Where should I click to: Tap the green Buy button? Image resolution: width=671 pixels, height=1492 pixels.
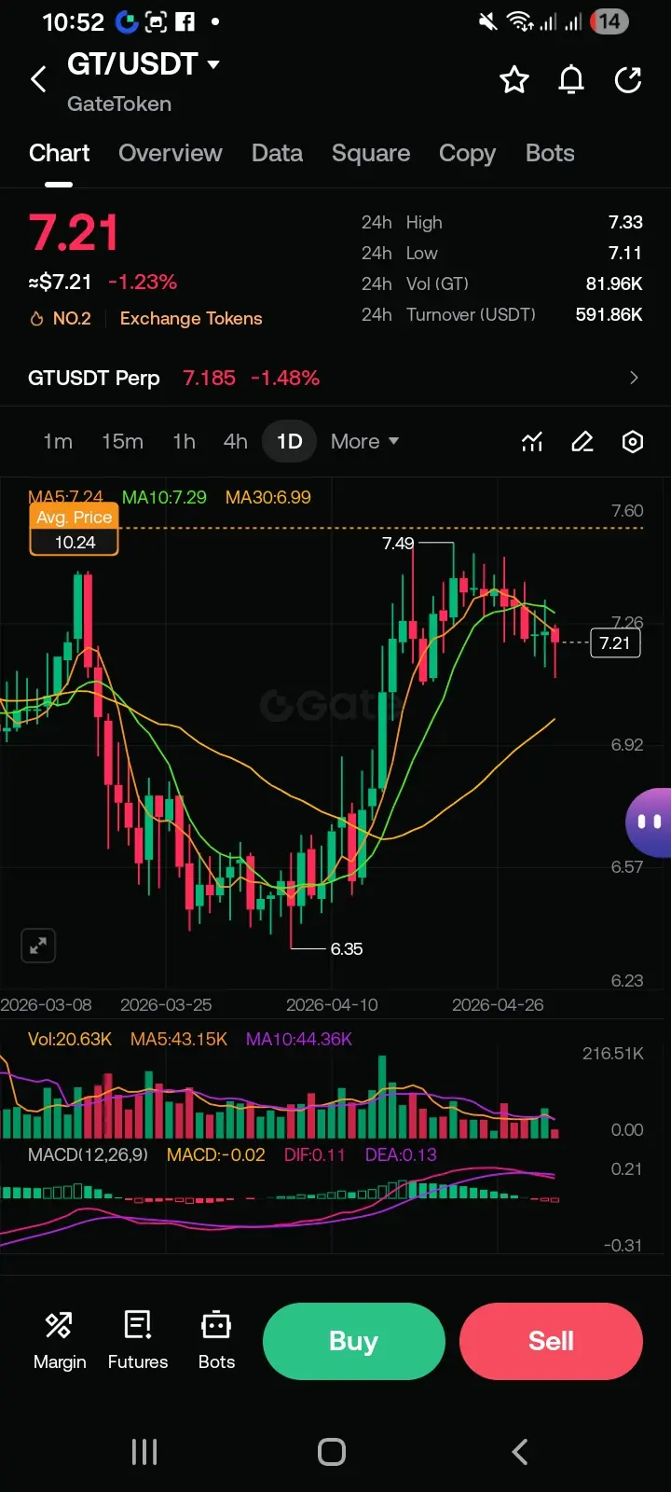pyautogui.click(x=353, y=1341)
